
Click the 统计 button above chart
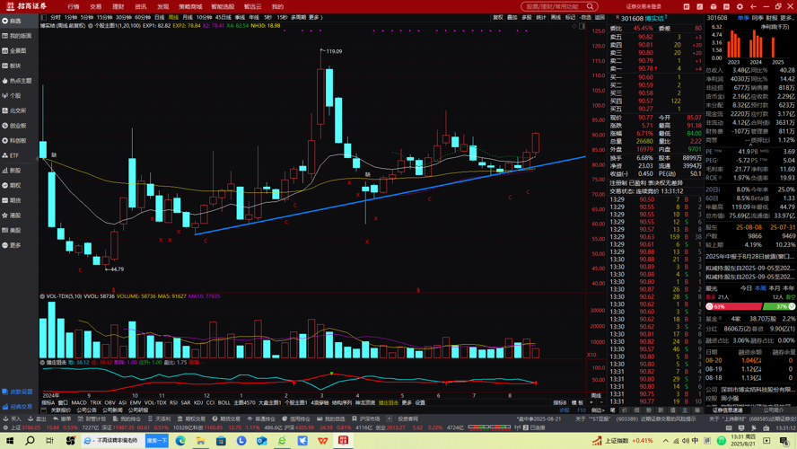(x=541, y=17)
